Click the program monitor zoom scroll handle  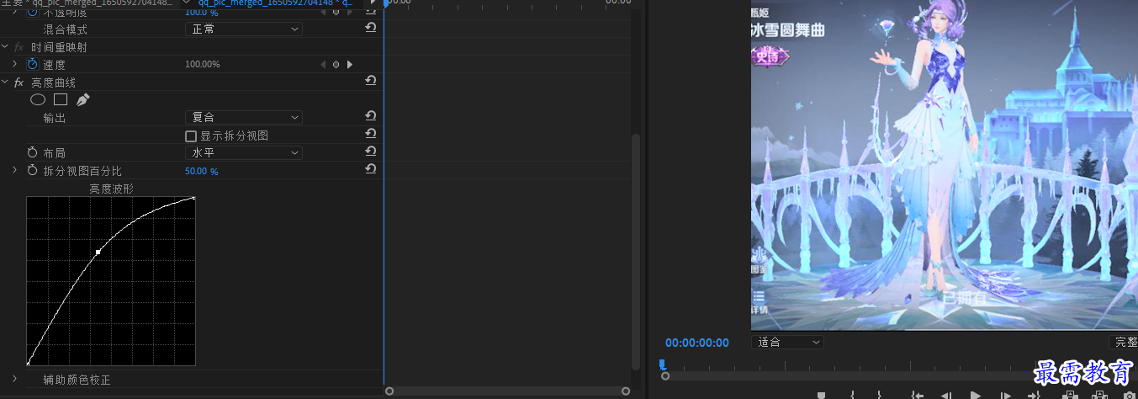coord(665,376)
